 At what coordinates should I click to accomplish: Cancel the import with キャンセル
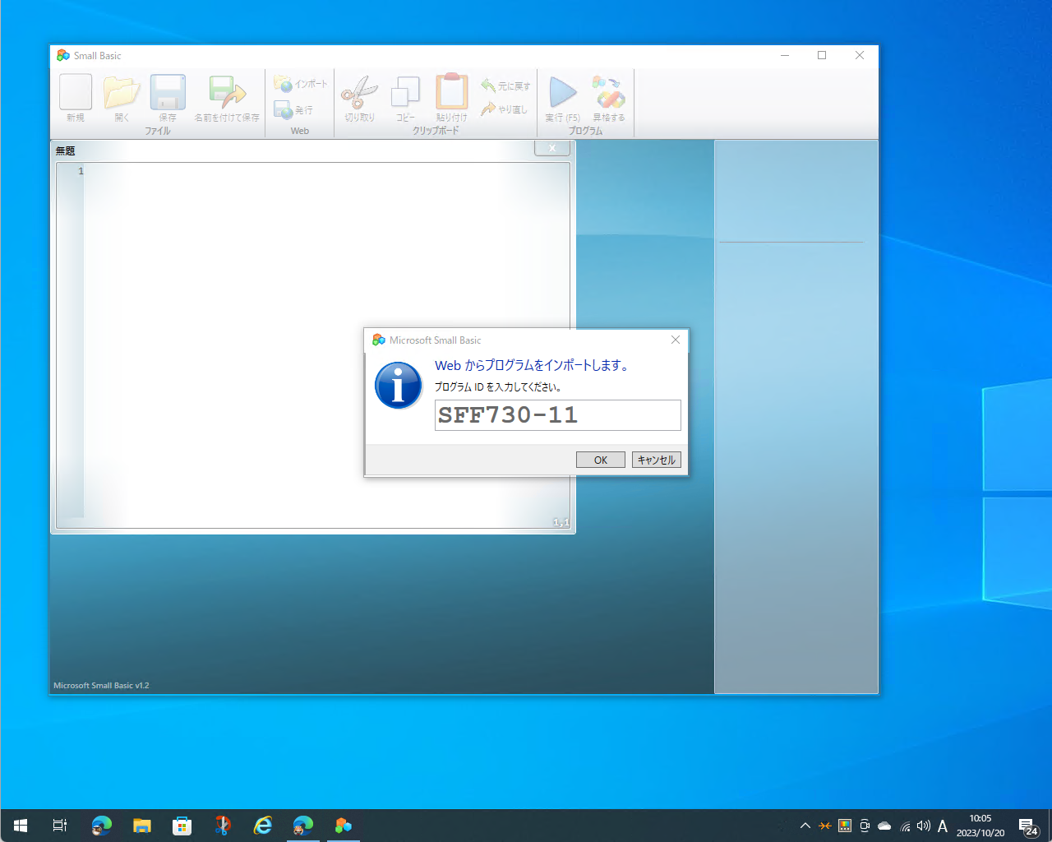tap(657, 460)
